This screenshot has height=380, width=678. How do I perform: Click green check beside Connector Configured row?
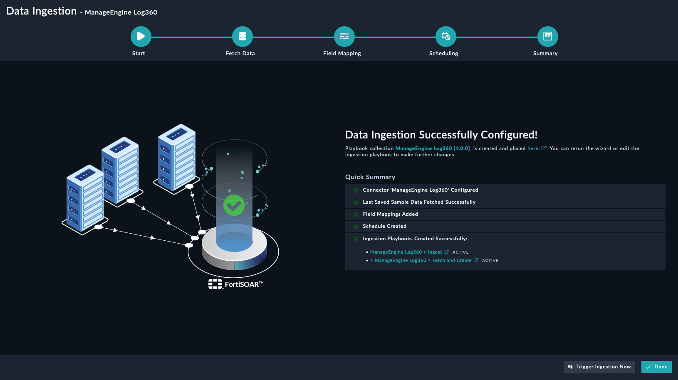point(356,190)
